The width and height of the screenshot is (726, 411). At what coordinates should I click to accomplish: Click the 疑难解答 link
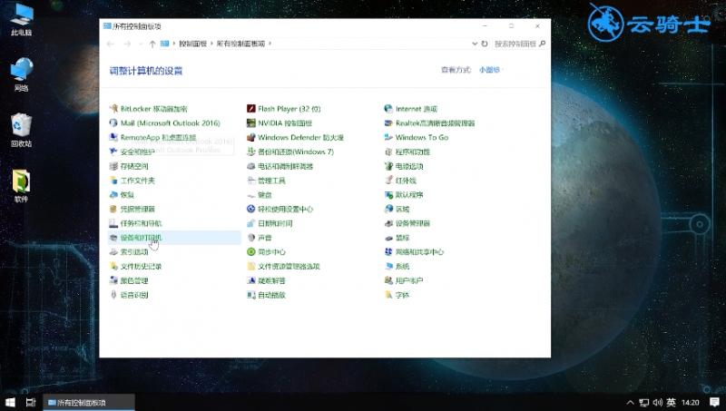271,281
